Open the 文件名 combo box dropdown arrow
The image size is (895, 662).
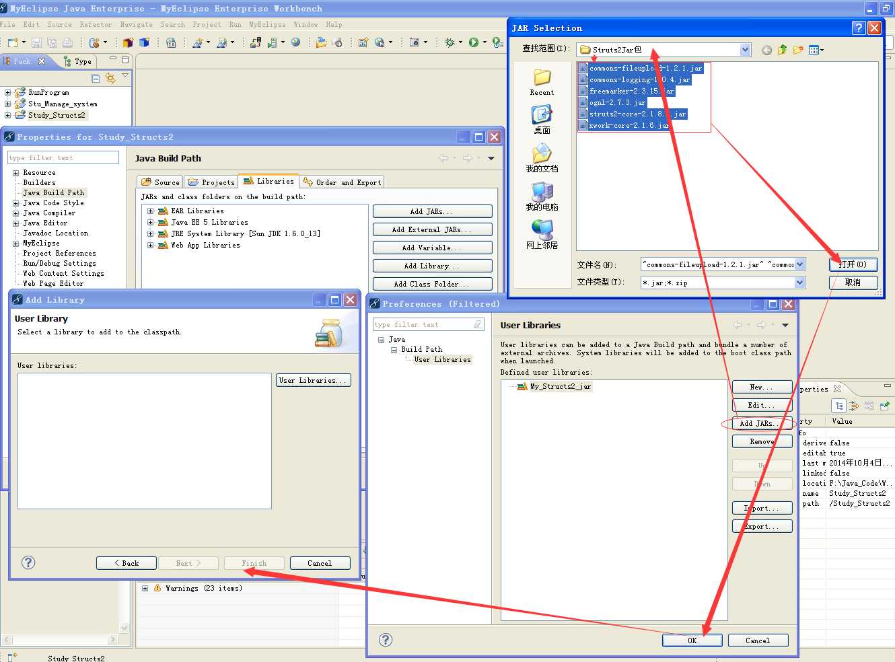point(799,264)
